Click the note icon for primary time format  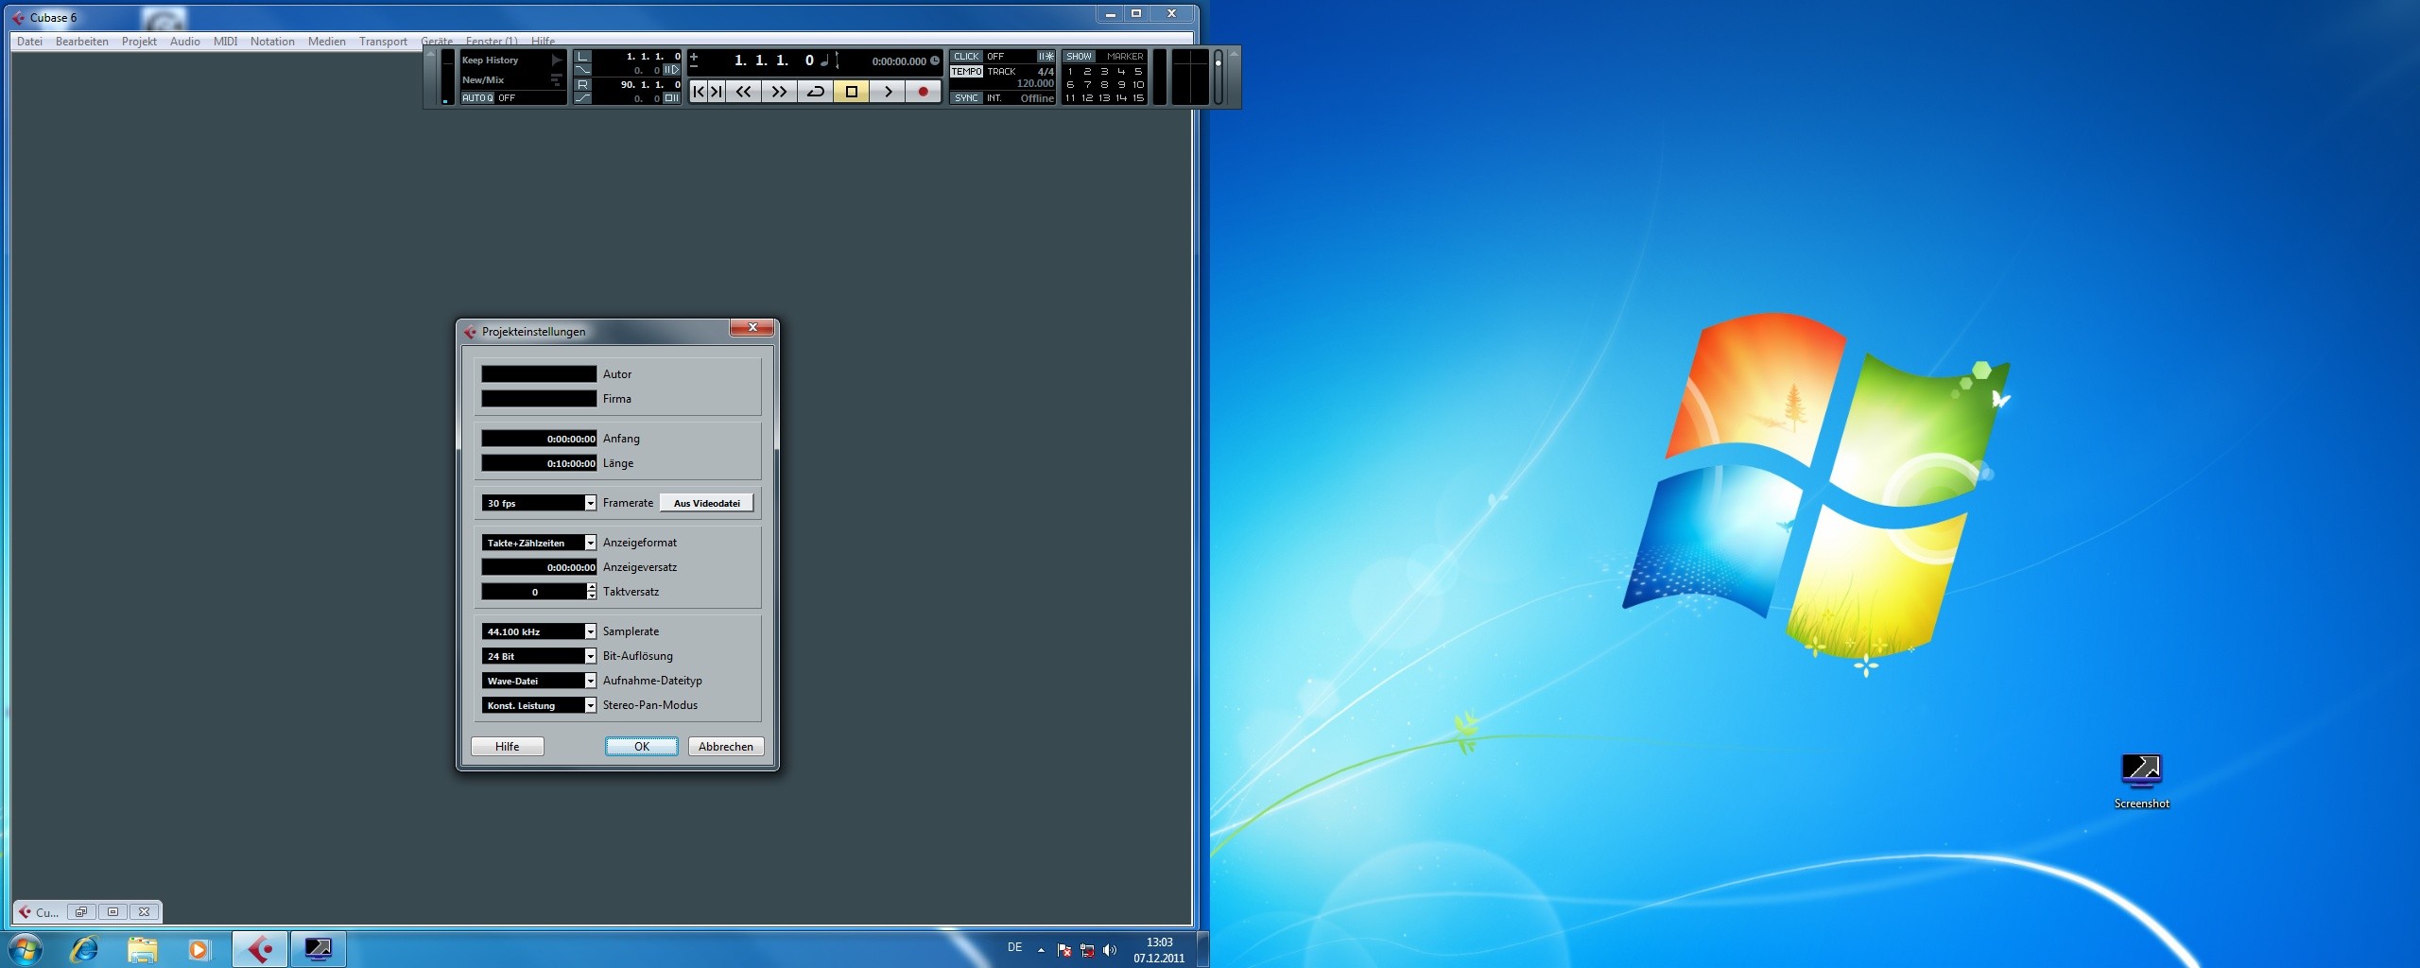(x=824, y=60)
